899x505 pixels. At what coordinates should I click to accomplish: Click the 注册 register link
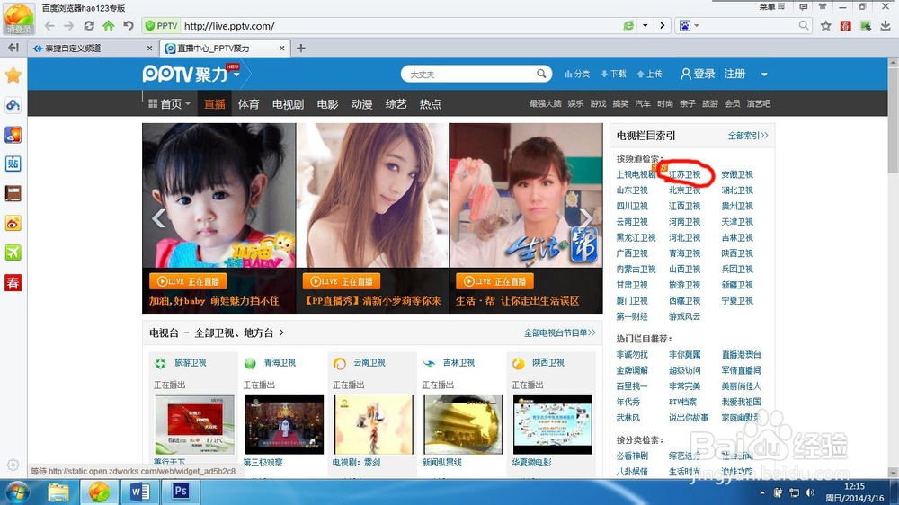(734, 74)
